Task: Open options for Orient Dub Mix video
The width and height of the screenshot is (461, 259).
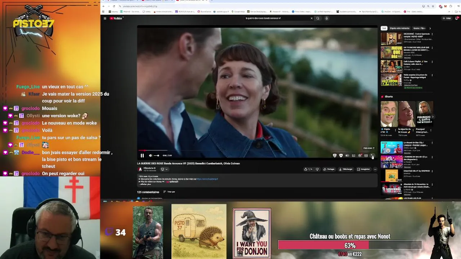Action: [432, 171]
